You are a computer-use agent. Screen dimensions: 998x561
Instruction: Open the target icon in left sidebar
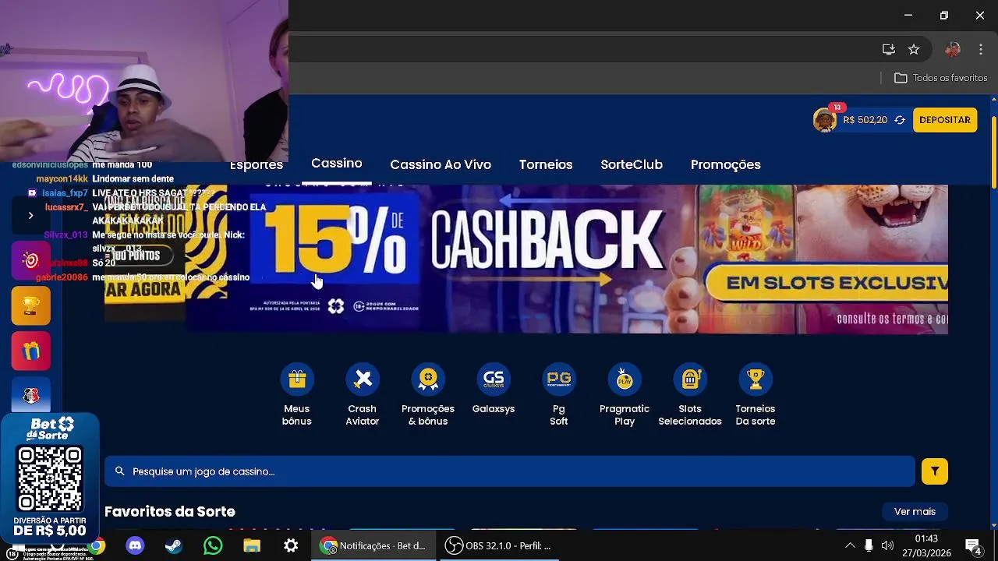[31, 261]
